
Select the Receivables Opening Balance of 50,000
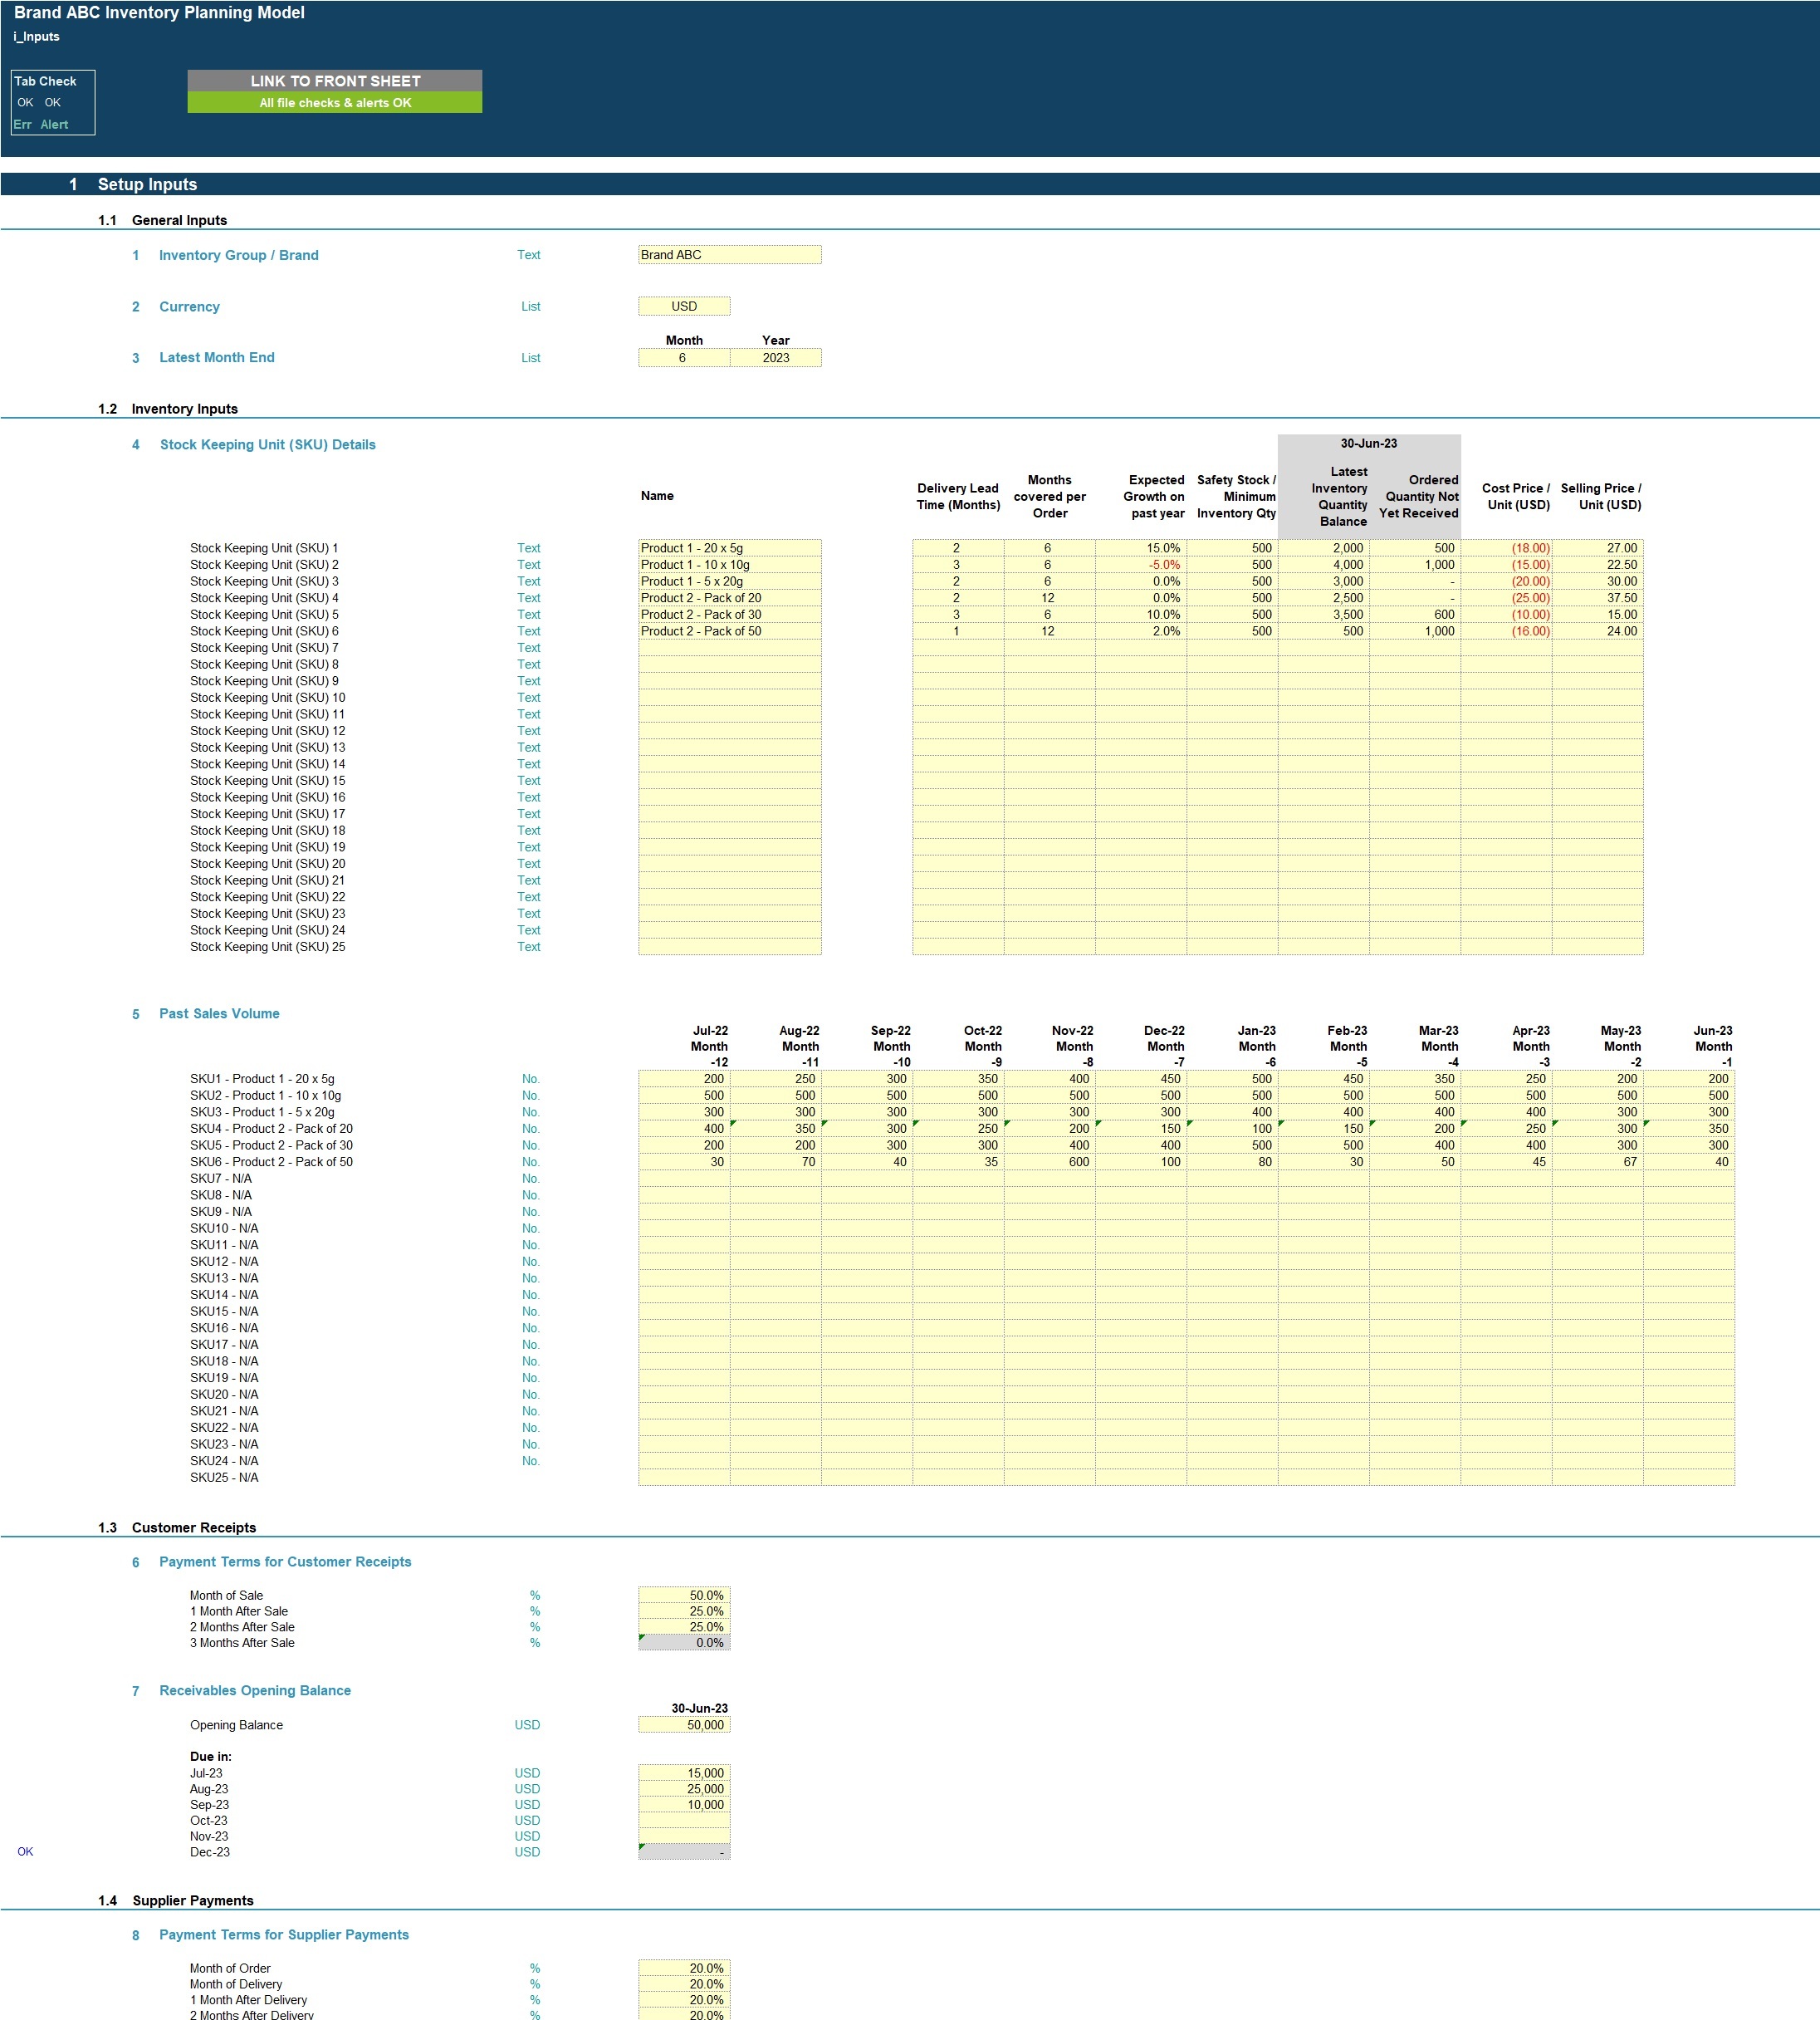(x=684, y=1723)
